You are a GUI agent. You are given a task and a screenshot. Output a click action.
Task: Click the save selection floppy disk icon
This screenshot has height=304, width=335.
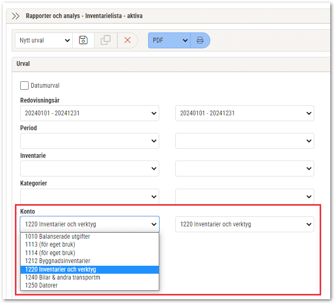(83, 40)
